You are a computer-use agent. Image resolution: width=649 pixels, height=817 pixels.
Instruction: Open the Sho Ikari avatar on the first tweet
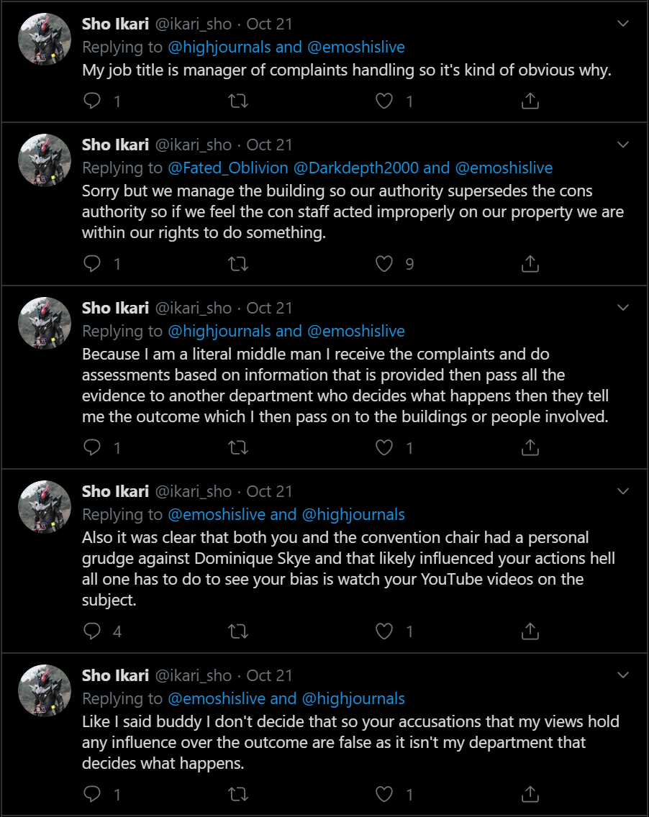pyautogui.click(x=45, y=39)
